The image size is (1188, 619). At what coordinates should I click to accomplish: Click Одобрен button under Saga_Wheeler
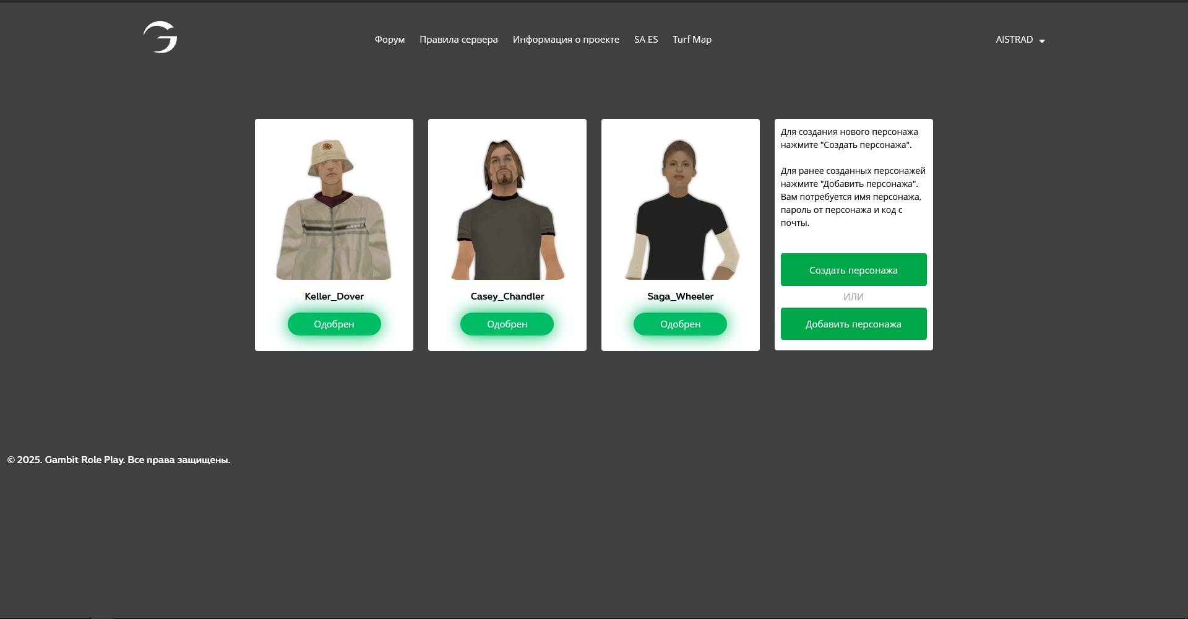pos(681,324)
